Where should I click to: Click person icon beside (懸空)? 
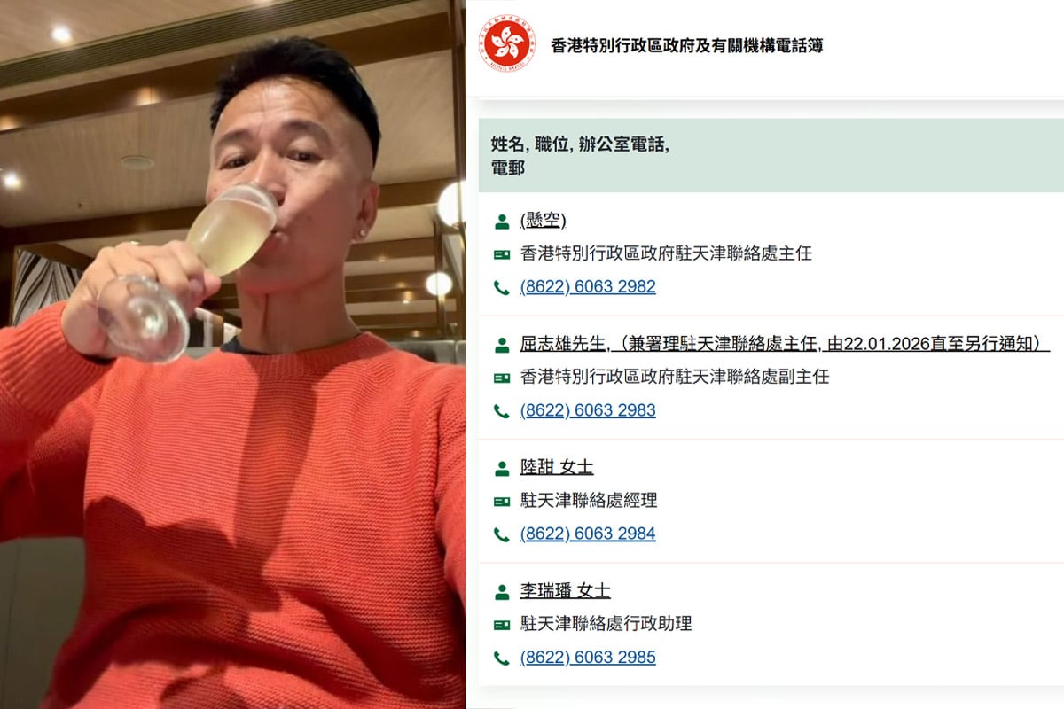[x=502, y=221]
